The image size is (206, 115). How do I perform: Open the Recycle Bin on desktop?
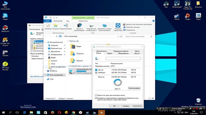point(198,102)
